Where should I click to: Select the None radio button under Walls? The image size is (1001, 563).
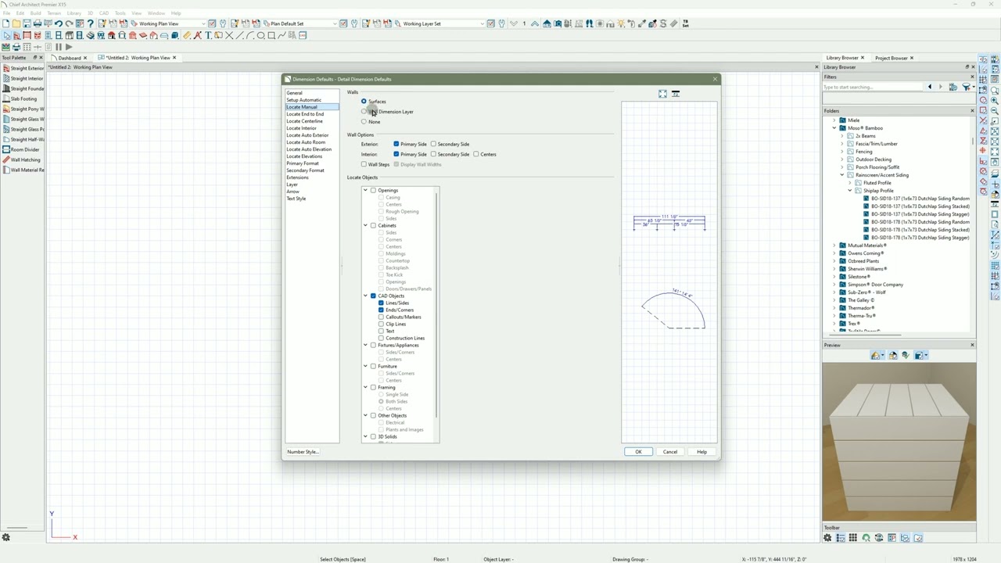(x=364, y=122)
